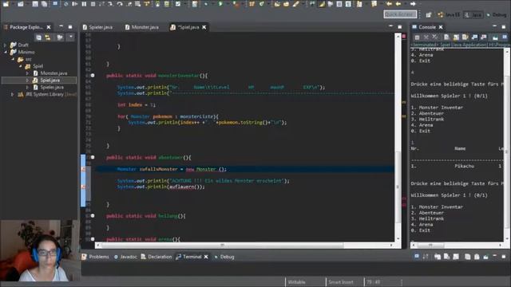Click the Save All toolbar icon

coord(44,4)
